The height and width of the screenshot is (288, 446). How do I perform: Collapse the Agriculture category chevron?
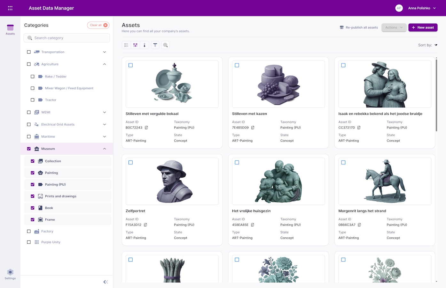pos(105,64)
